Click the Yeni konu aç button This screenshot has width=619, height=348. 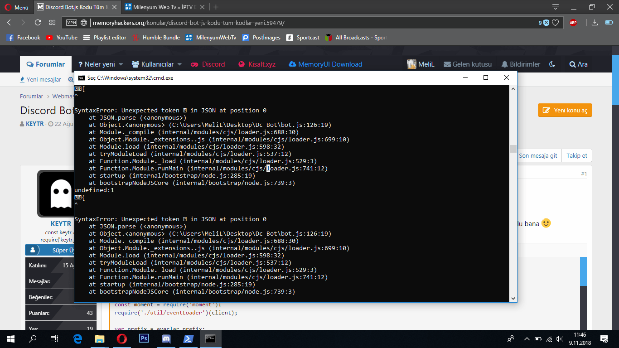[565, 110]
